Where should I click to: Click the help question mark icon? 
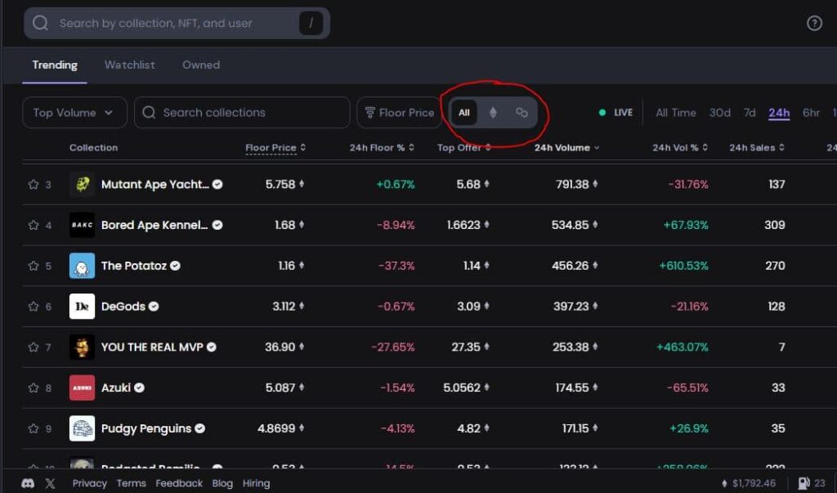click(x=814, y=23)
